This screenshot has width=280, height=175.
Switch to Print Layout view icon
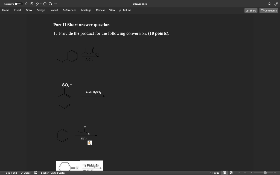pos(225,173)
